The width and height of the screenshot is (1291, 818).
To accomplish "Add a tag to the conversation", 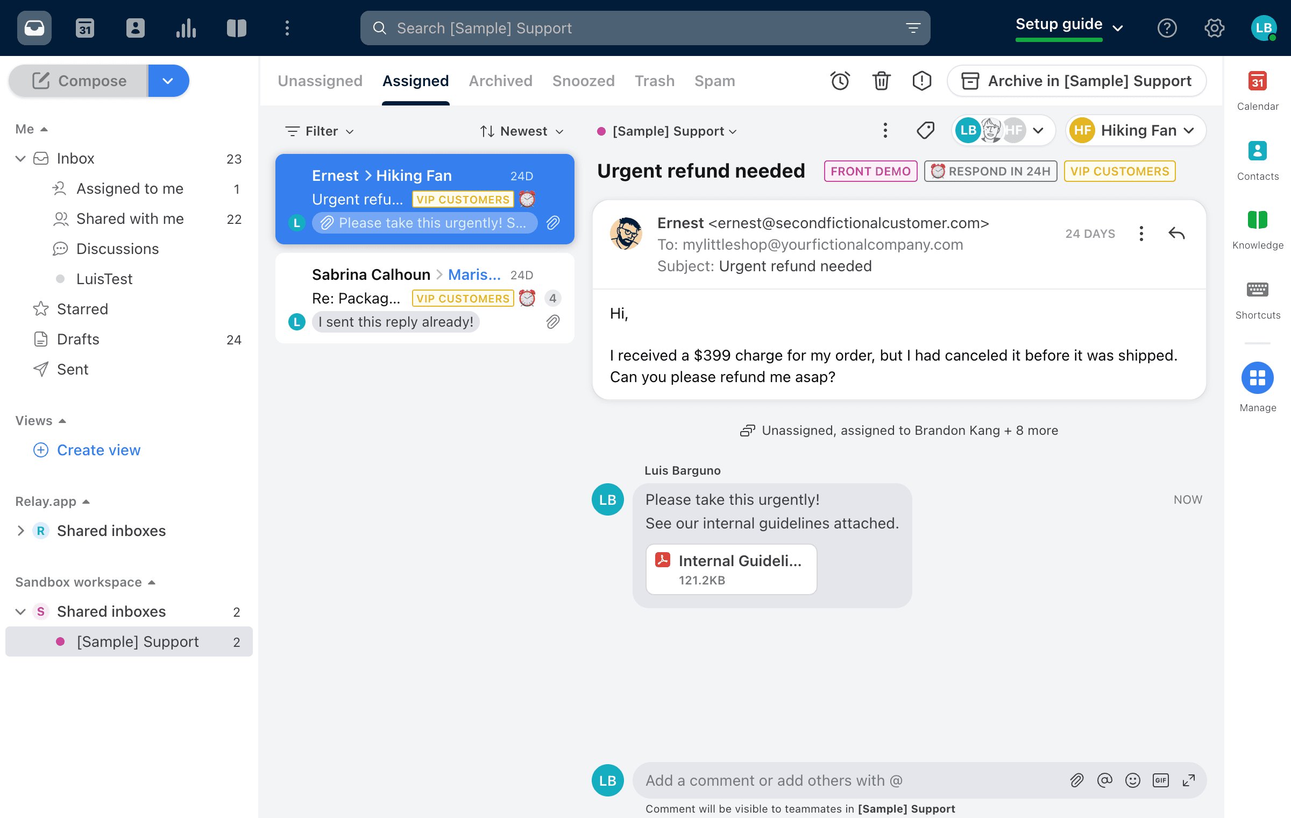I will pos(925,130).
